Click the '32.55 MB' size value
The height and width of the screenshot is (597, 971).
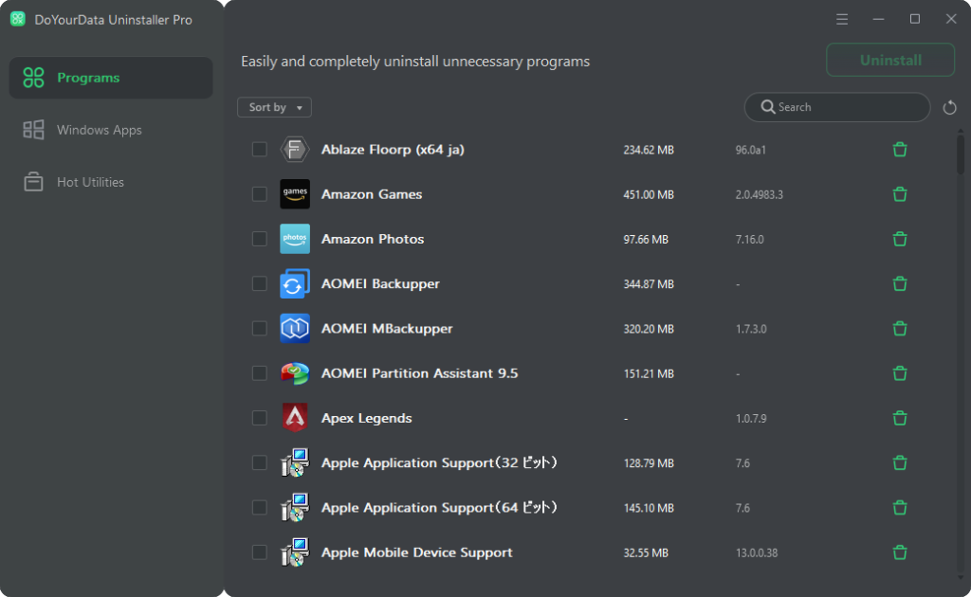click(646, 553)
